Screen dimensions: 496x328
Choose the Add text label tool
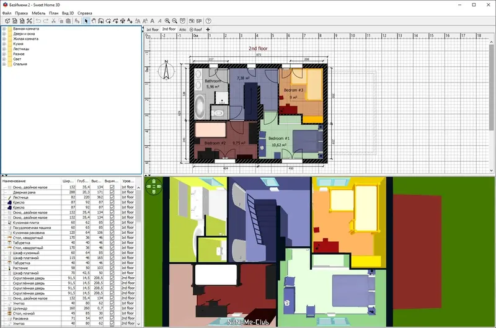pos(130,21)
